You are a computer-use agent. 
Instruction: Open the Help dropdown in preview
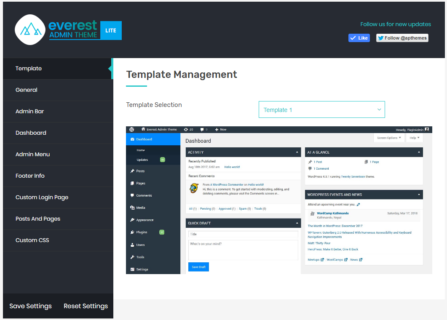point(414,138)
